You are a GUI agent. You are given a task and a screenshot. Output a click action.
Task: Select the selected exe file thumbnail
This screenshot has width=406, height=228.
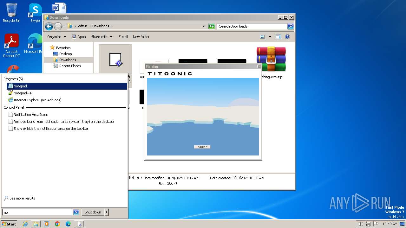click(115, 60)
